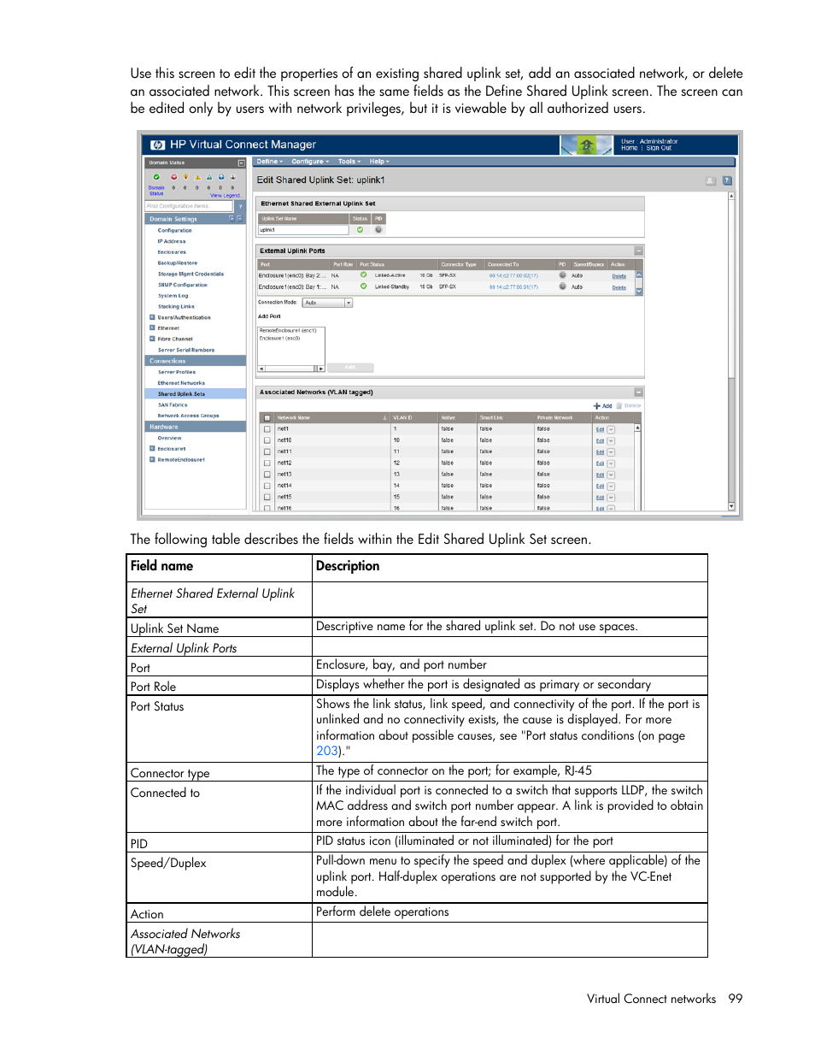Image resolution: width=815 pixels, height=1056 pixels.
Task: Collapse the Domain Status panel
Action: click(x=241, y=162)
